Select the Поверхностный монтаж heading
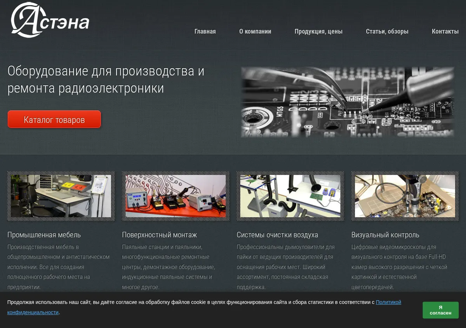This screenshot has width=466, height=328. pyautogui.click(x=160, y=235)
